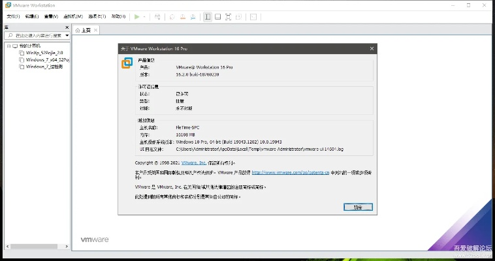
Task: Open the 虚拟机(M) menu
Action: tap(72, 16)
